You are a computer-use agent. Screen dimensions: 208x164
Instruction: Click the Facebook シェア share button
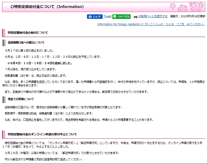pos(95,17)
